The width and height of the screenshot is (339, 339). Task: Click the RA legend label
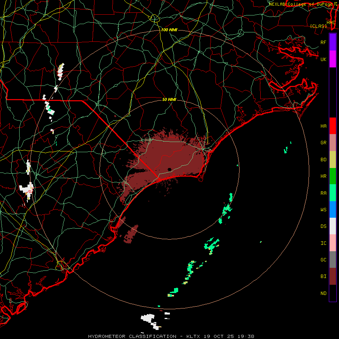[323, 193]
